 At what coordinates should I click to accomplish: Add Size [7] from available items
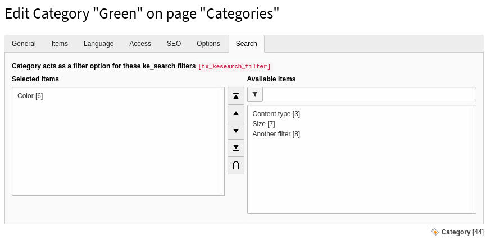[x=263, y=124]
